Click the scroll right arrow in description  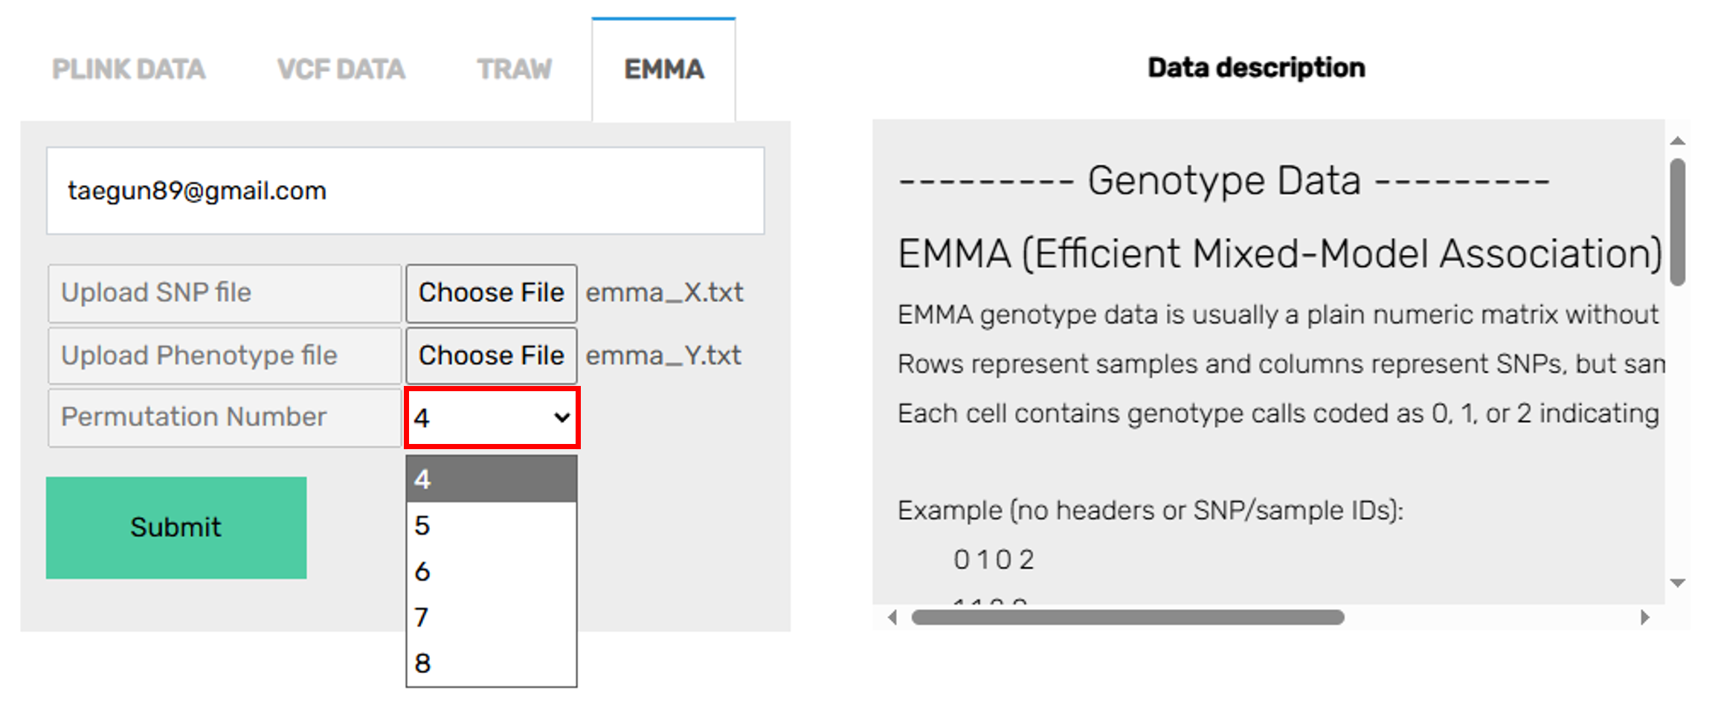tap(1645, 617)
